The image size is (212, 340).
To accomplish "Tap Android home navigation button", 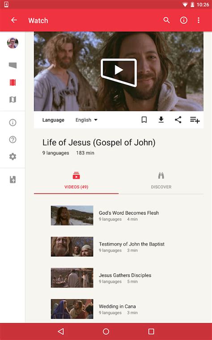I will [106, 331].
